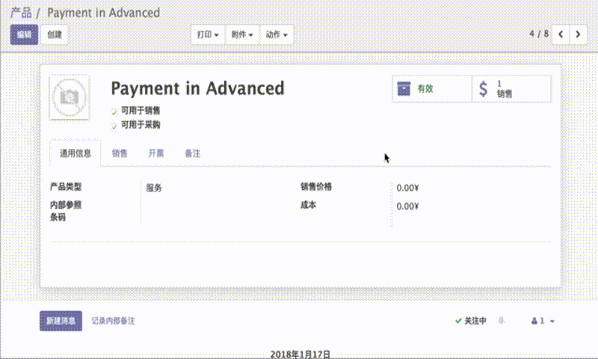Go to the next product record

click(x=579, y=34)
